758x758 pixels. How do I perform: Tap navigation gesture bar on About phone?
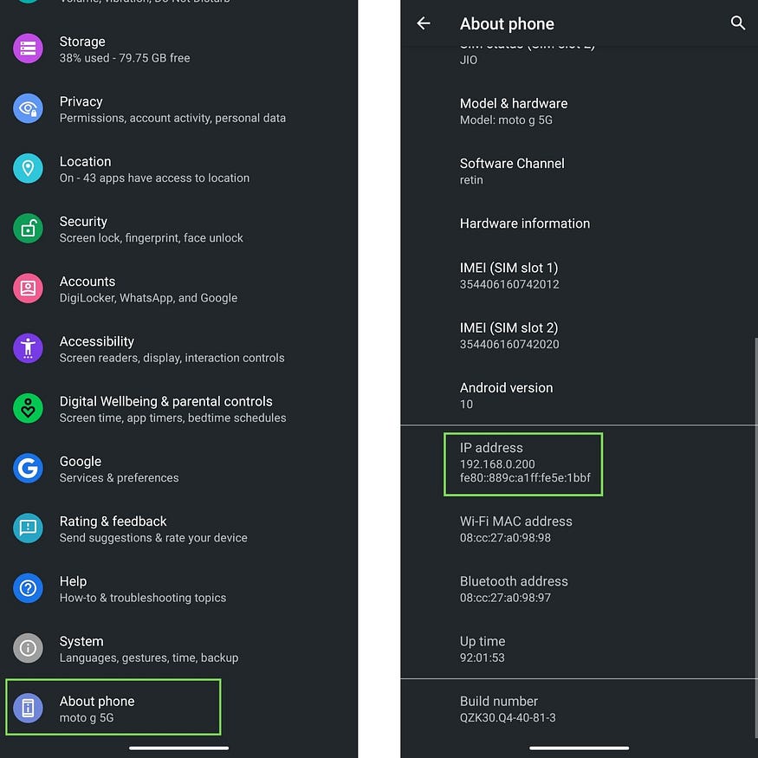pos(580,748)
